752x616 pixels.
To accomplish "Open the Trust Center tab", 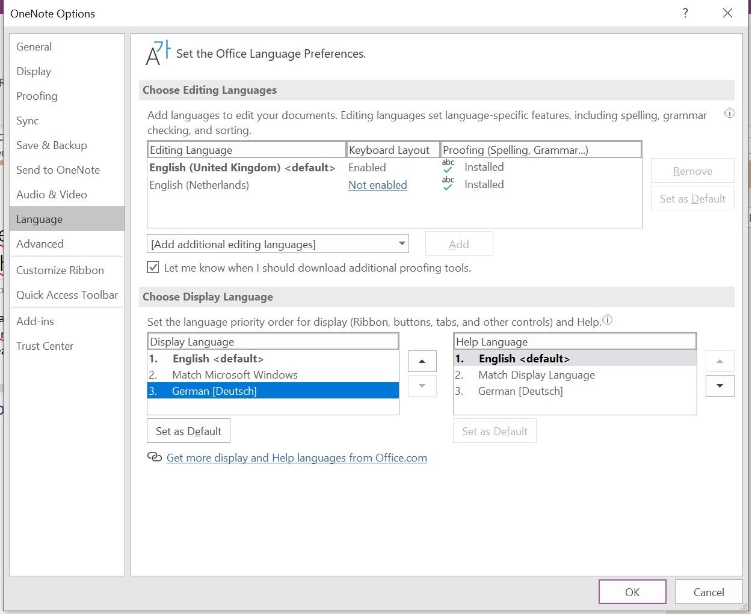I will click(67, 346).
